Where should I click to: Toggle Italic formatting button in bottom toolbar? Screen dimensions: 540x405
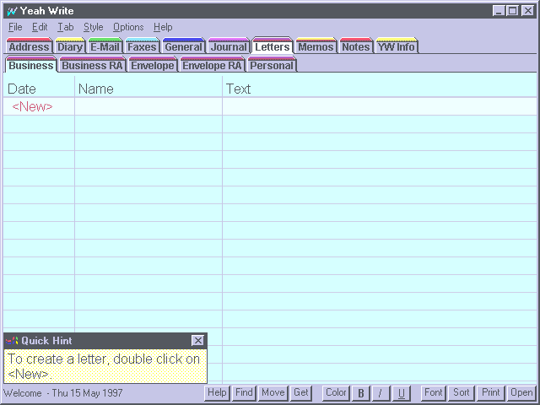click(x=381, y=393)
